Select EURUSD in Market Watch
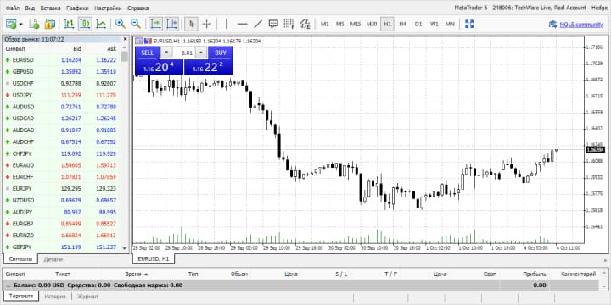 (x=62, y=60)
